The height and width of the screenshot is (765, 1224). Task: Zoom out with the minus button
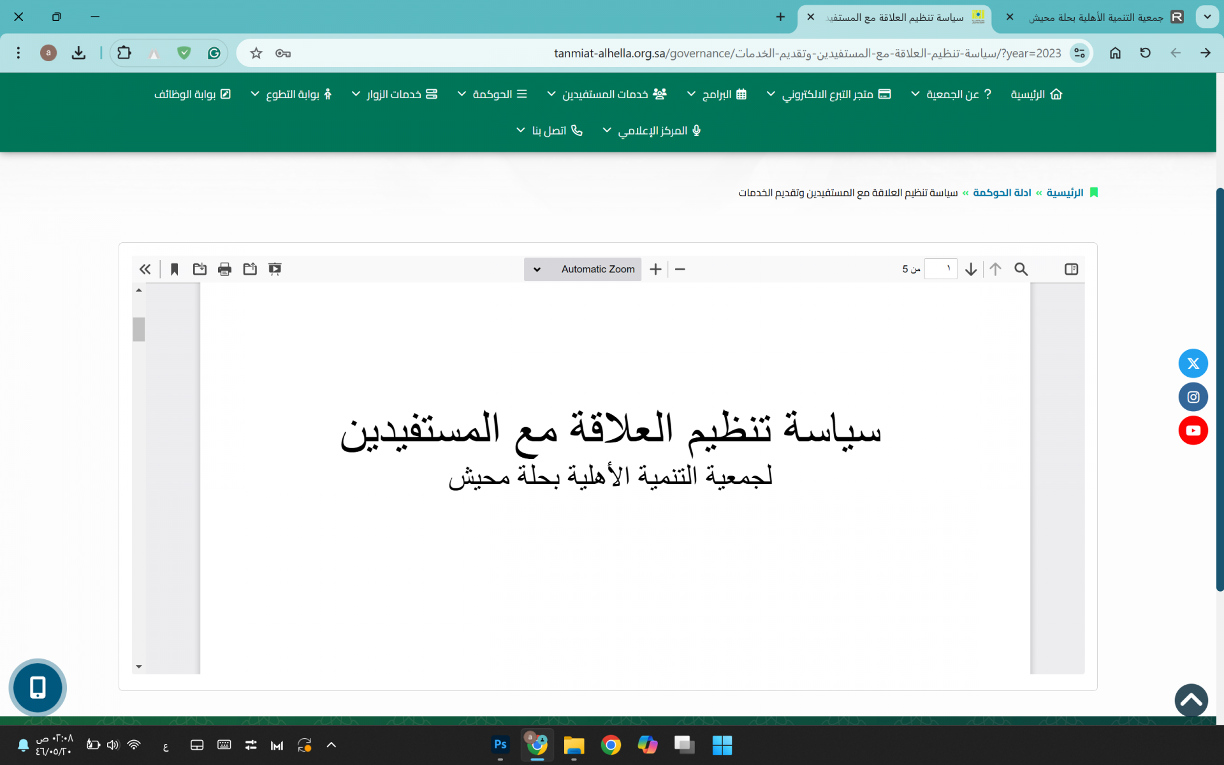[680, 269]
